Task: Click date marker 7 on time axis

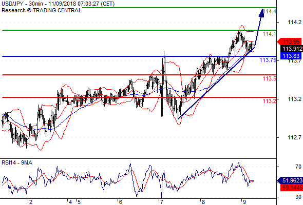Action: point(162,202)
